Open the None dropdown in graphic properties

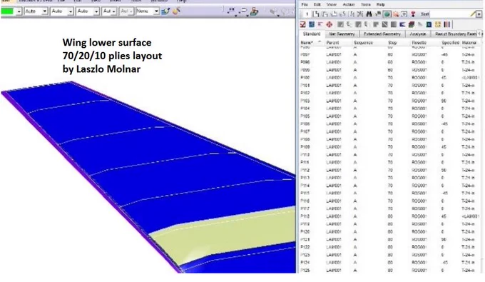click(156, 11)
